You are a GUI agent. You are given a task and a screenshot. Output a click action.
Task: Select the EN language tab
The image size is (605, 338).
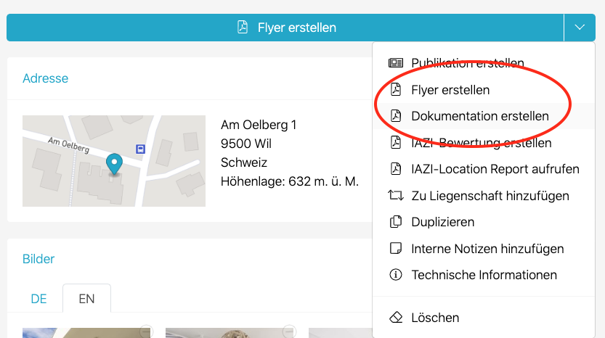click(x=86, y=299)
